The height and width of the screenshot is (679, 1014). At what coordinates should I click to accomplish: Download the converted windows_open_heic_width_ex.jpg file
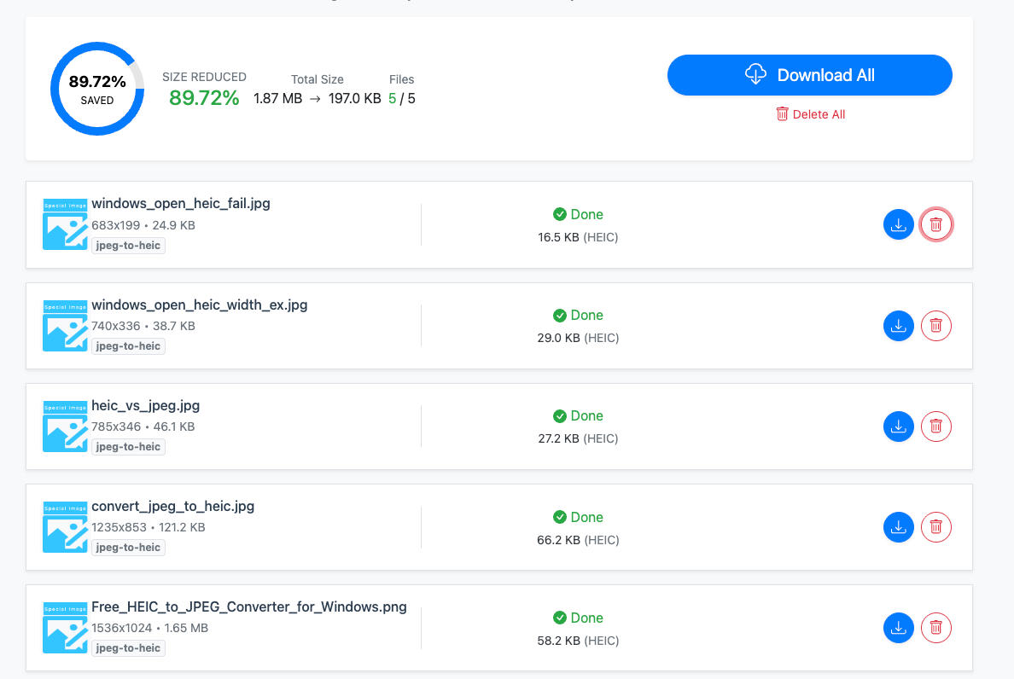[898, 326]
